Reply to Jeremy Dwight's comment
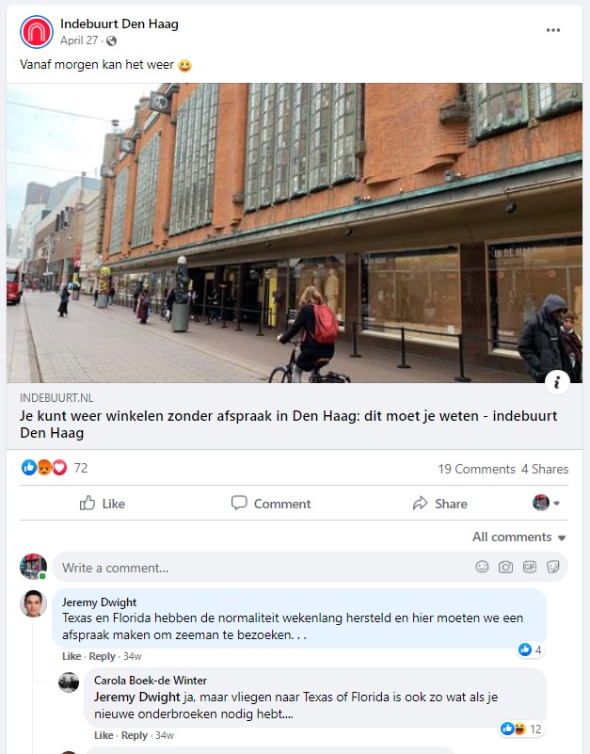The height and width of the screenshot is (754, 590). click(x=102, y=656)
